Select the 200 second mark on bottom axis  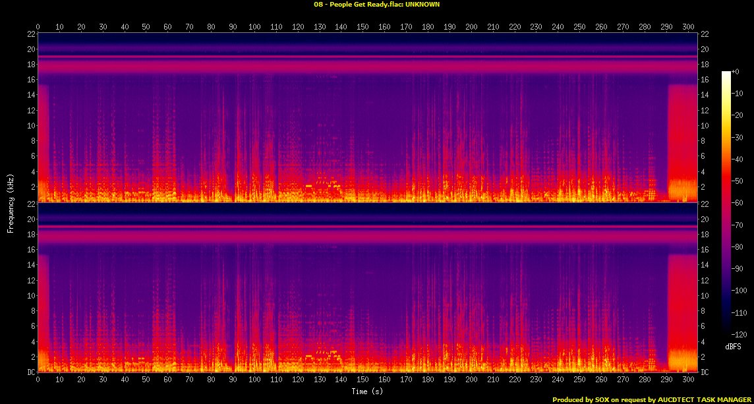click(471, 380)
